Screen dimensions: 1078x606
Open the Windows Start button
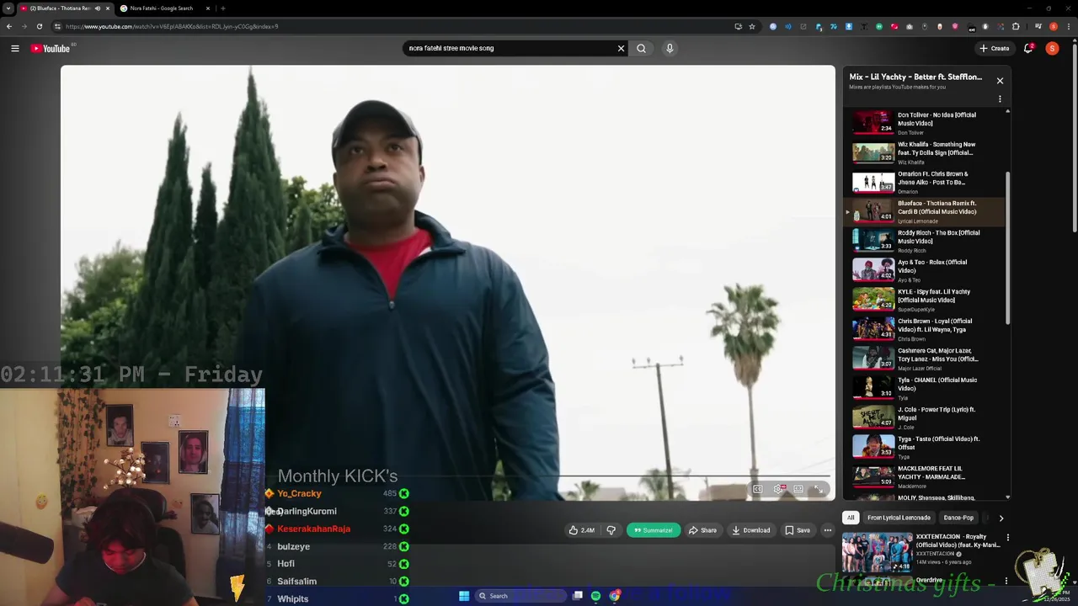pos(464,596)
